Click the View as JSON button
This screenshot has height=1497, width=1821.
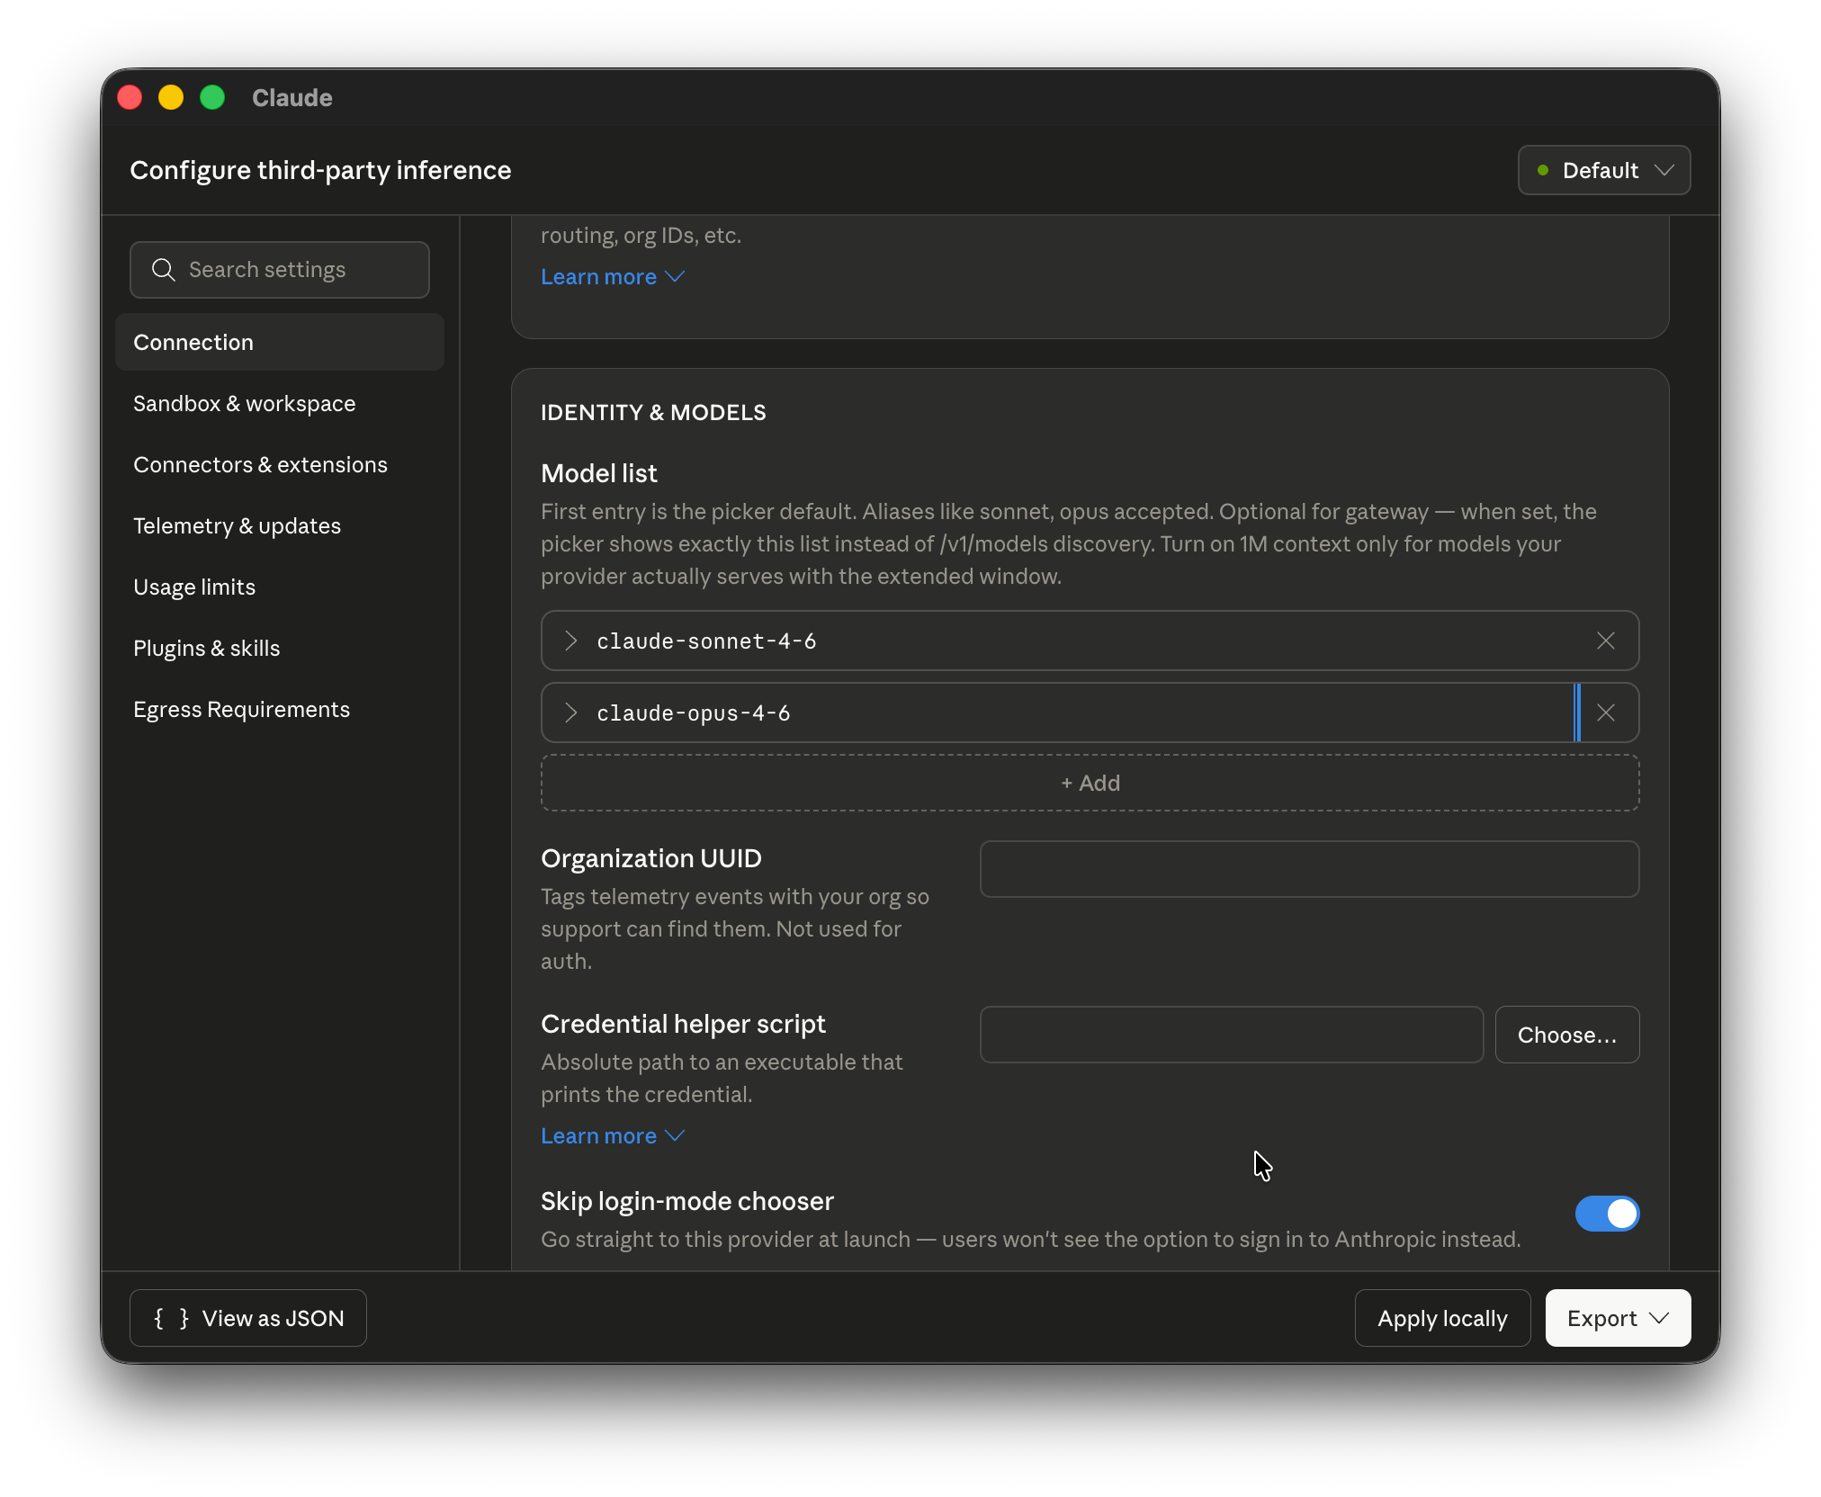(248, 1318)
